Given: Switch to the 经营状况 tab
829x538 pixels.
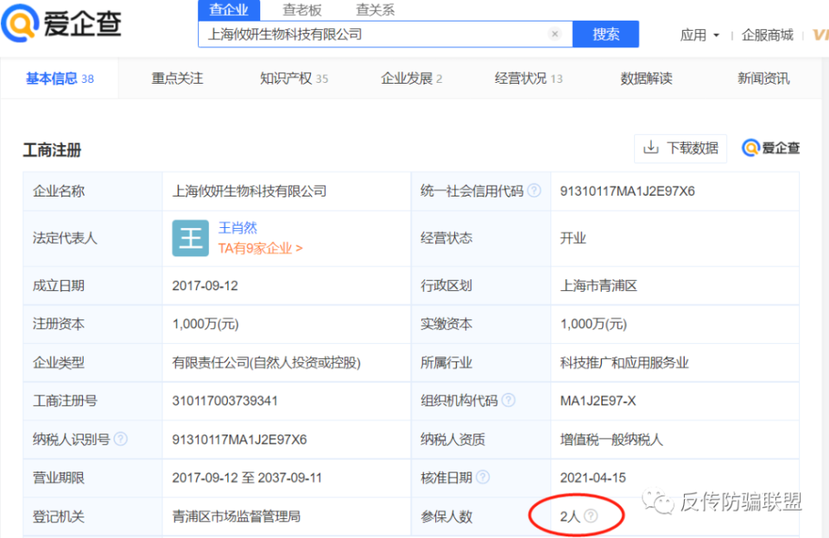Looking at the screenshot, I should 529,79.
